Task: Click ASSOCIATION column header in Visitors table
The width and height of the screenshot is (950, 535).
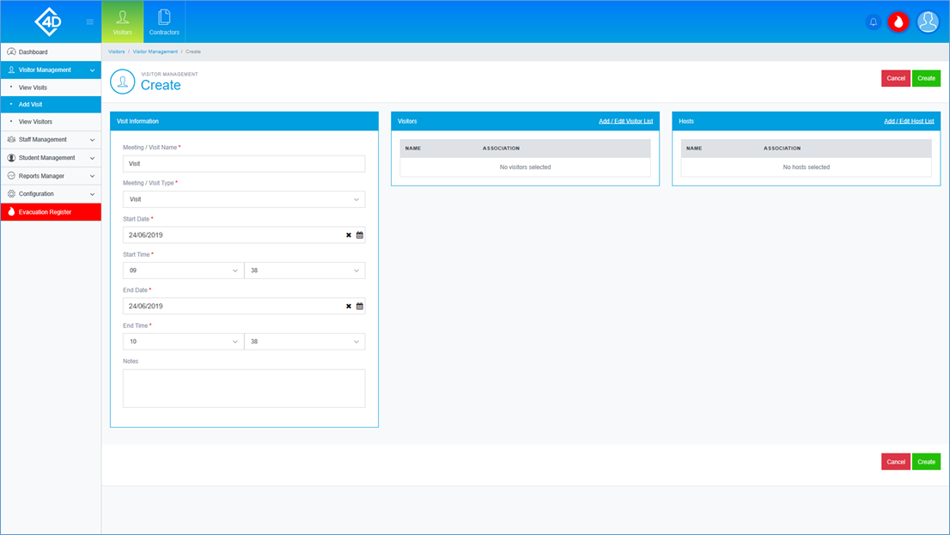Action: point(501,149)
